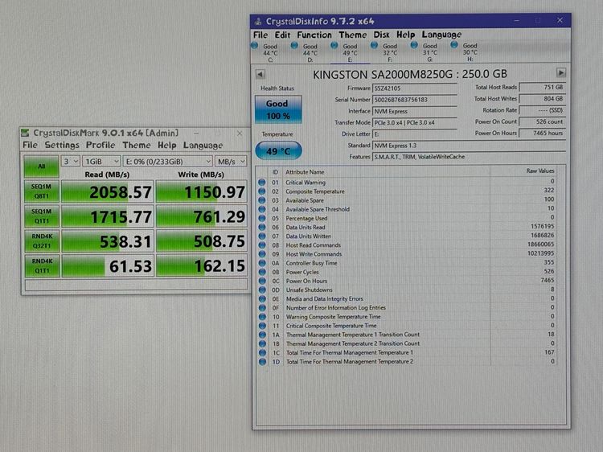Click the Power On Count value 526 count
Screen dimensions: 603x452
[x=542, y=121]
